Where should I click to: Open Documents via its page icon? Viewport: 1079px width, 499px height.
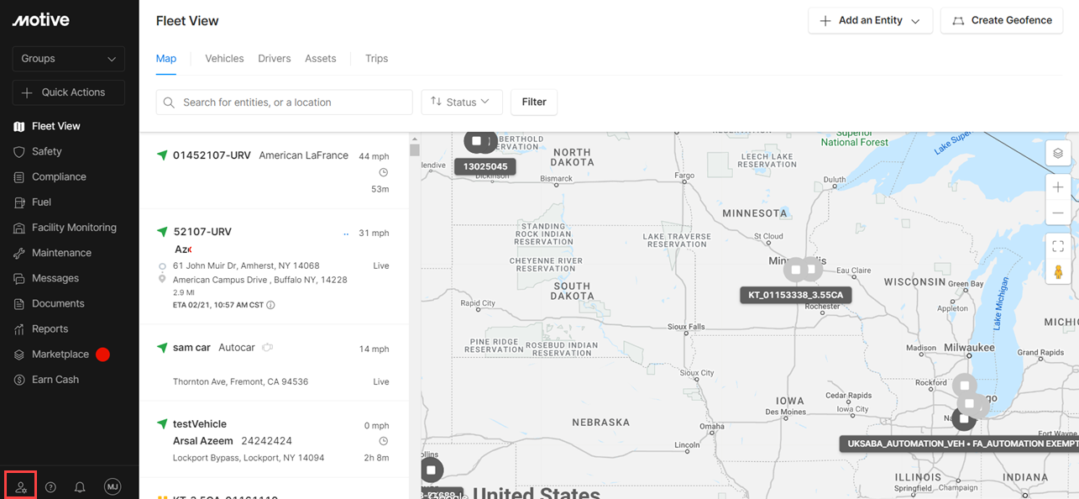pos(19,303)
